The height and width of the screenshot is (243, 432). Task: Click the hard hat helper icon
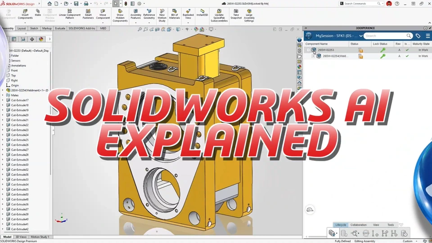(310, 210)
